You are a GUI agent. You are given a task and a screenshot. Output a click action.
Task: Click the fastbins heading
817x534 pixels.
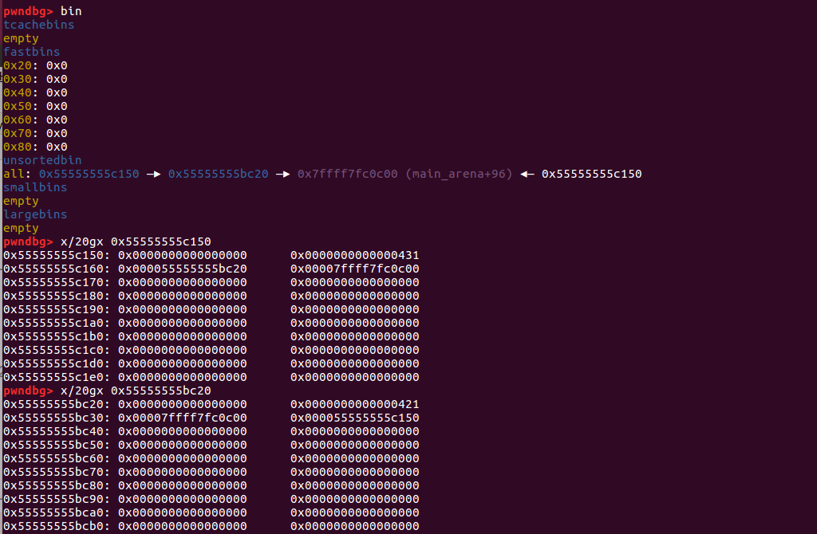(31, 52)
